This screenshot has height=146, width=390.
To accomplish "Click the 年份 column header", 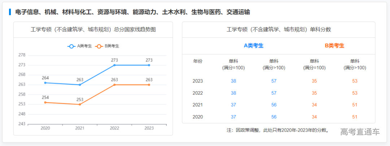I will click(x=198, y=61).
